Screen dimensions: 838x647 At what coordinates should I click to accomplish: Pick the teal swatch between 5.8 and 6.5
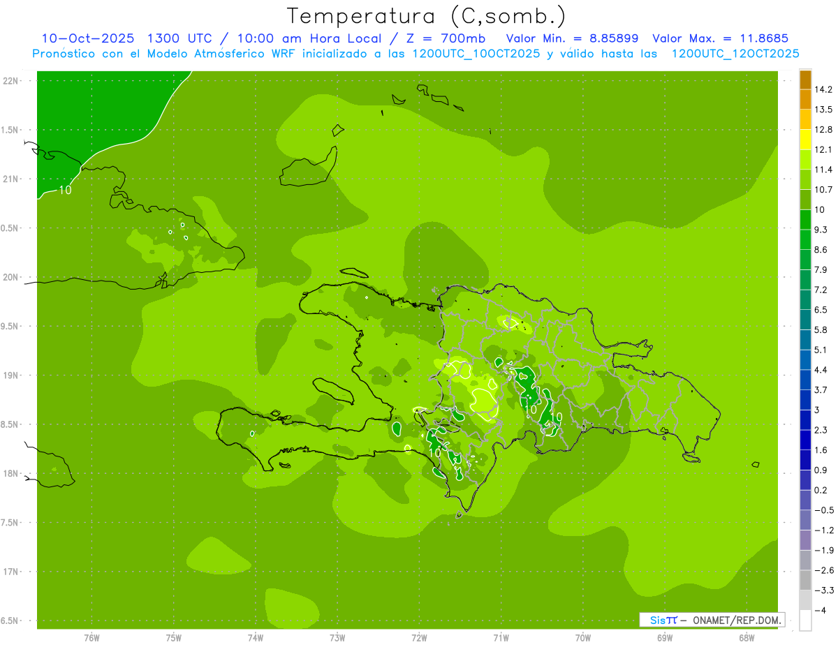(x=805, y=320)
